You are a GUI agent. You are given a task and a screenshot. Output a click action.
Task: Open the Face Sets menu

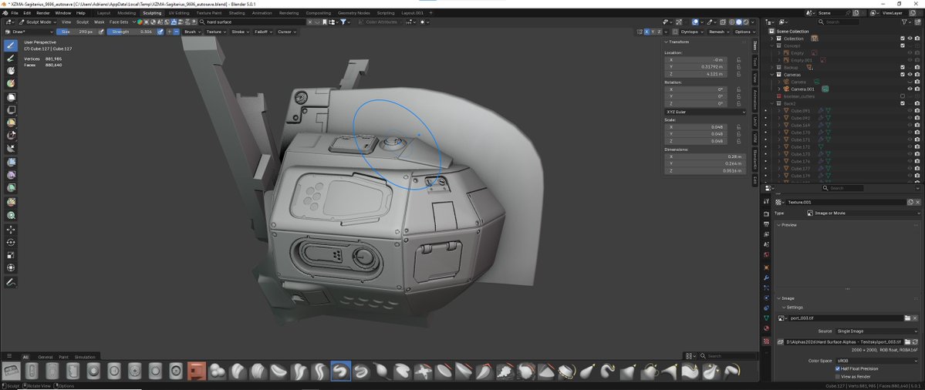119,22
